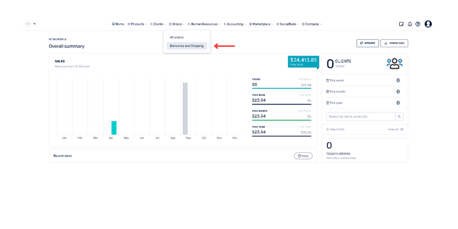Click the New Client link
Image resolution: width=458 pixels, height=229 pixels.
coord(335,129)
